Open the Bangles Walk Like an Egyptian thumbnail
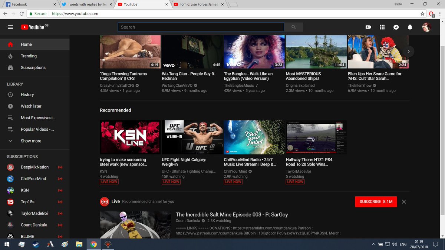Screen dimensions: 445x250 (x=254, y=52)
